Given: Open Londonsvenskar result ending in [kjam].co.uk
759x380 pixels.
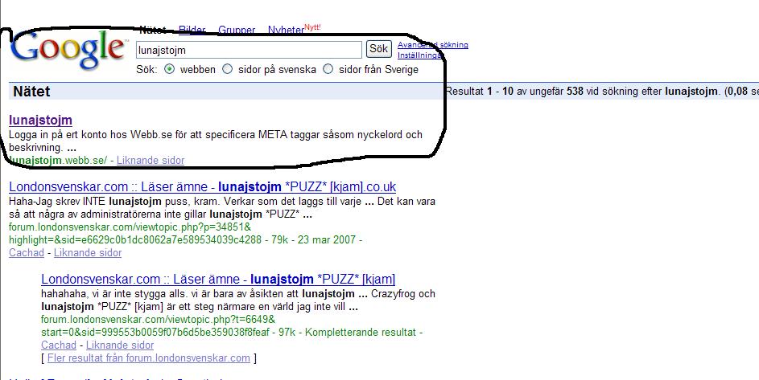Looking at the screenshot, I should [x=202, y=186].
